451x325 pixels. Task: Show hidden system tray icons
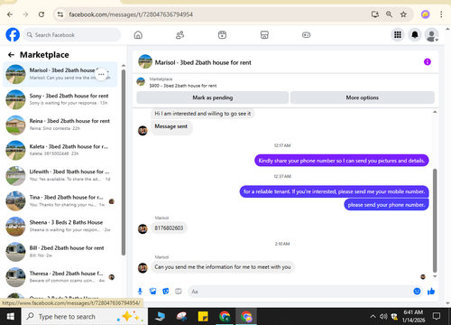click(373, 316)
